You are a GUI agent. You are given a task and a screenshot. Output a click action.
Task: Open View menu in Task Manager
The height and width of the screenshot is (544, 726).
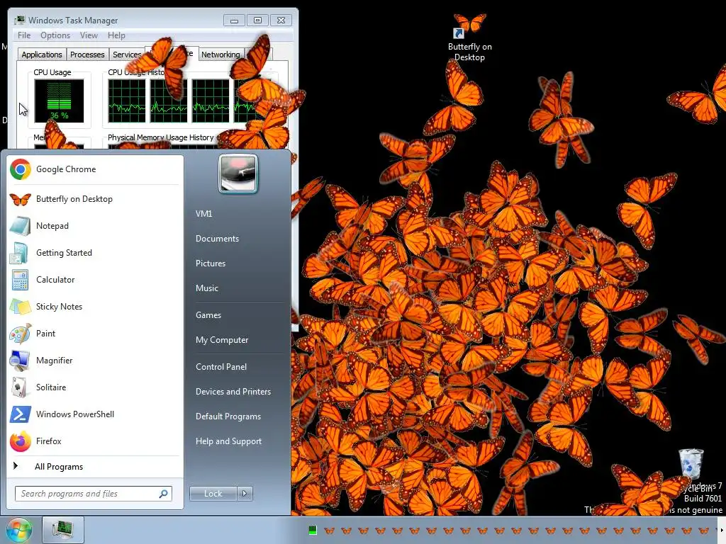click(89, 35)
